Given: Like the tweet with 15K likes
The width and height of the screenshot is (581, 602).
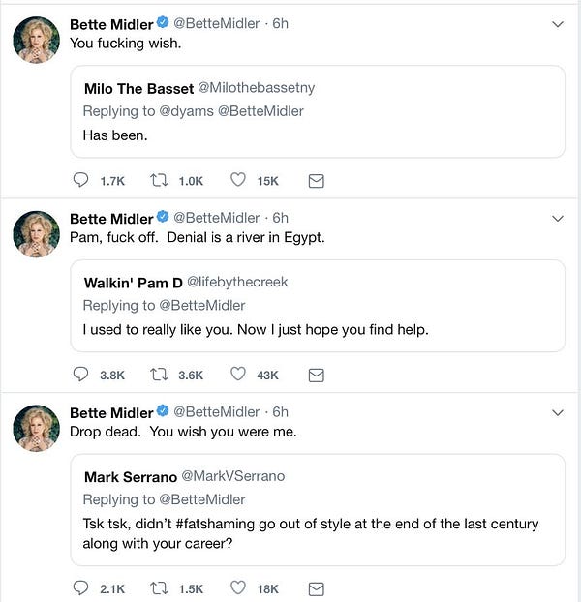Looking at the screenshot, I should (237, 180).
